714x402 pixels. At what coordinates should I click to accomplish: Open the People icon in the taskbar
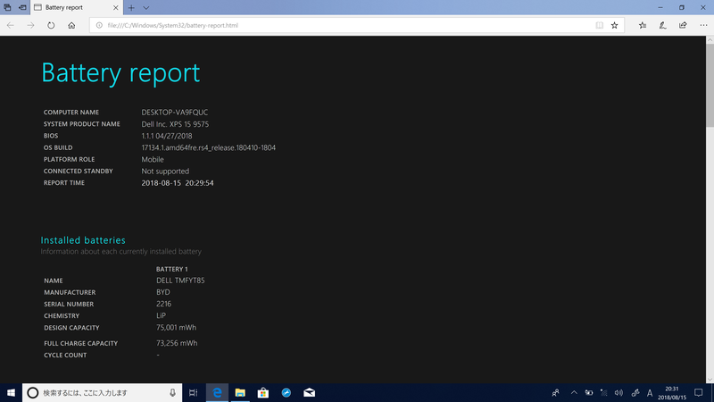555,392
